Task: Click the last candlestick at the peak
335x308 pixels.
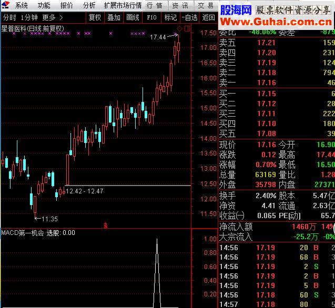Action: 178,49
